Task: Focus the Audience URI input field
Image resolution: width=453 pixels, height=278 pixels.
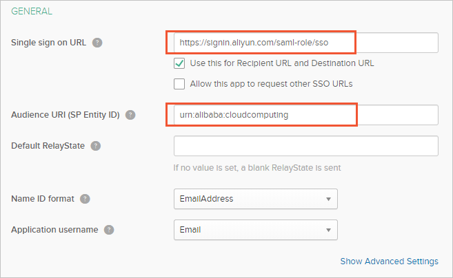Action: click(306, 115)
